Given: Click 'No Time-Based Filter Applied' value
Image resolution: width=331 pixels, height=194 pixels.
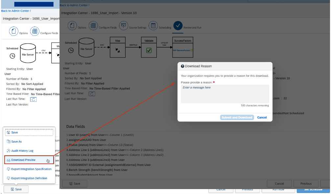Looking at the screenshot, I should point(109,89).
